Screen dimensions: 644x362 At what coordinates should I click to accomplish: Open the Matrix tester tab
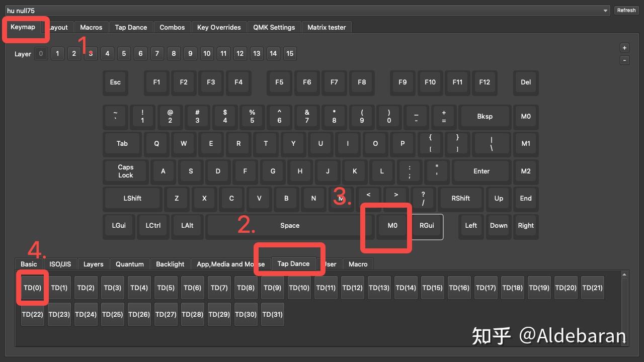(x=327, y=27)
